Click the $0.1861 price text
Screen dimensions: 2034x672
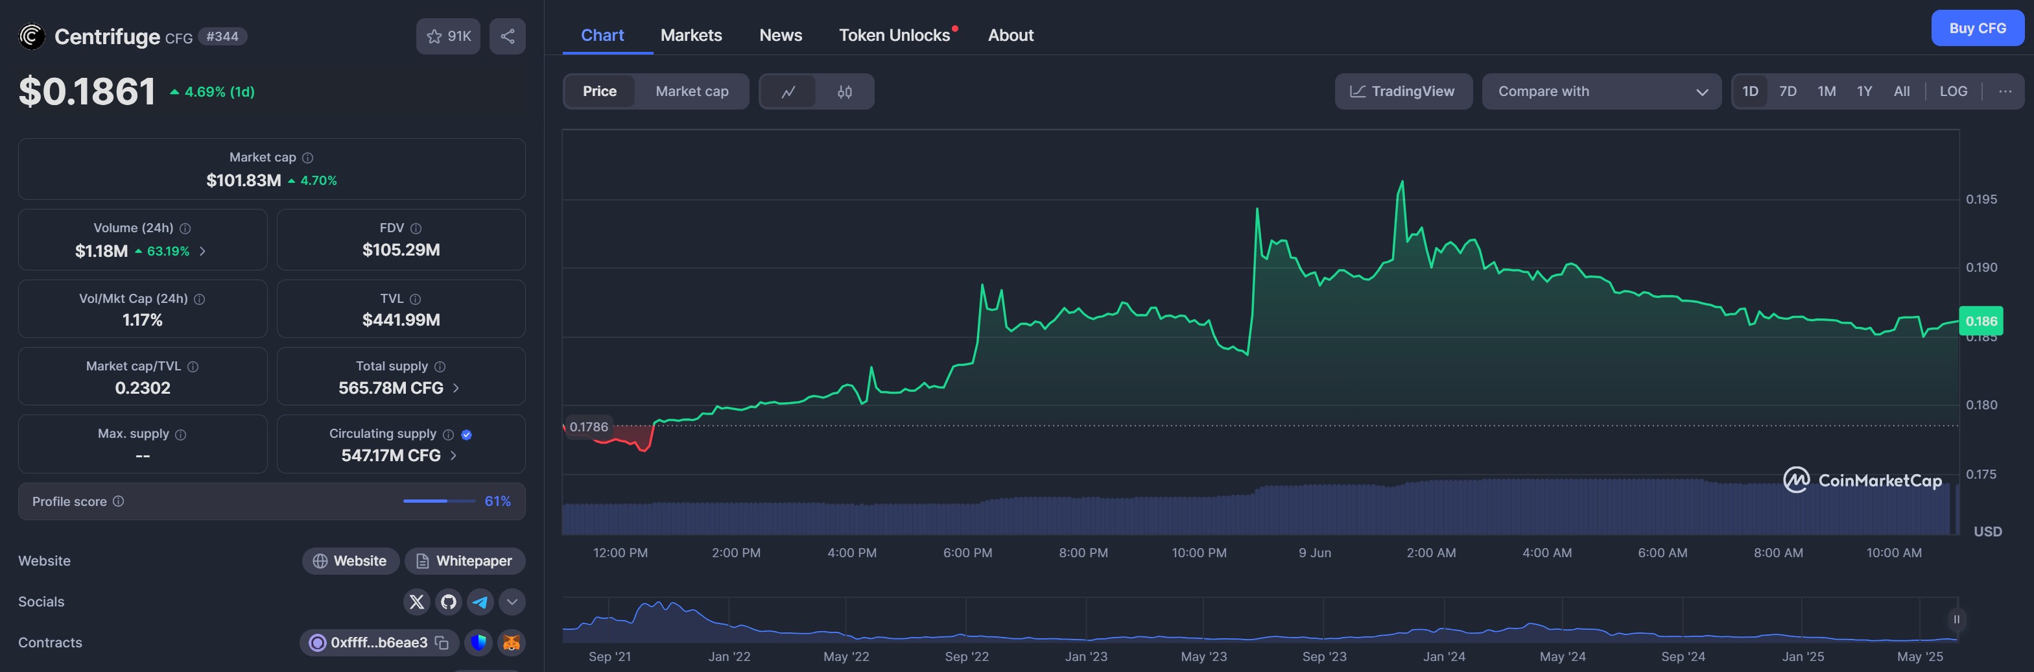[x=87, y=91]
